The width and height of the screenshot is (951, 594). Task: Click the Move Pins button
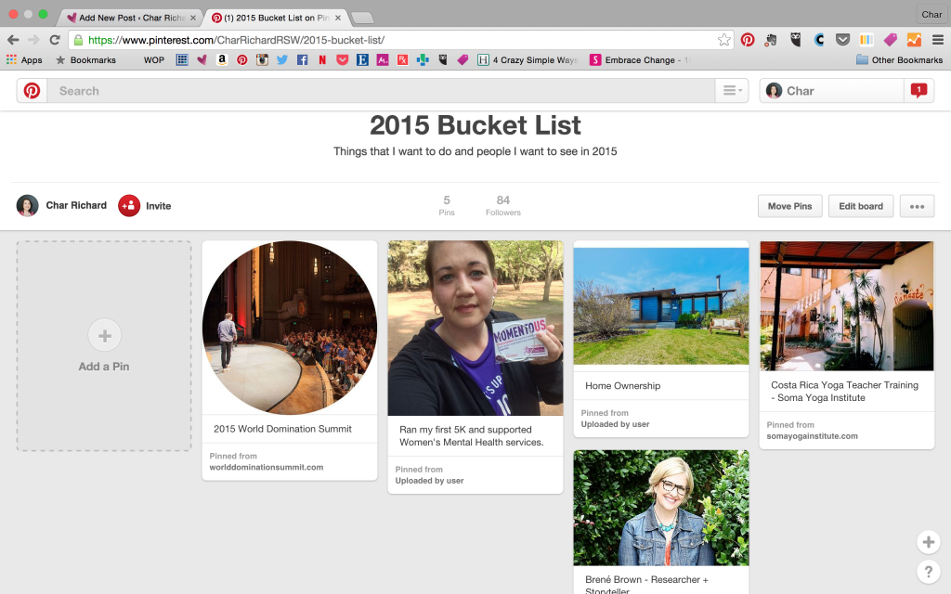pos(789,206)
